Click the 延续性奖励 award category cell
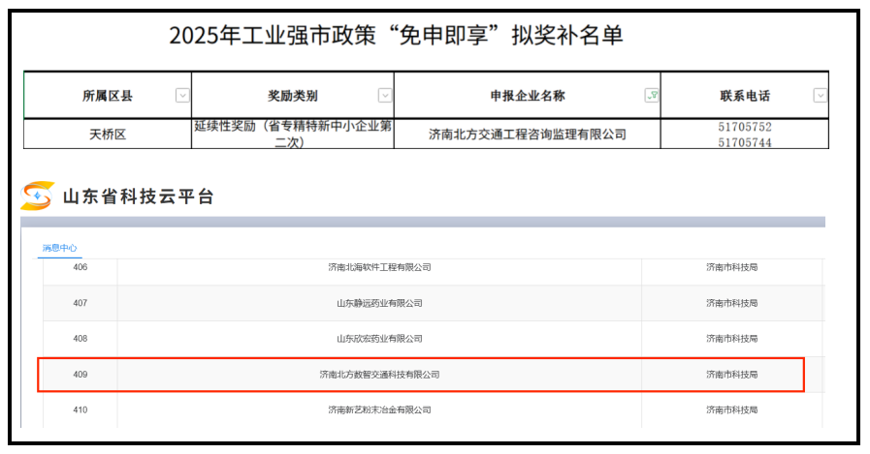Image resolution: width=870 pixels, height=454 pixels. tap(293, 135)
